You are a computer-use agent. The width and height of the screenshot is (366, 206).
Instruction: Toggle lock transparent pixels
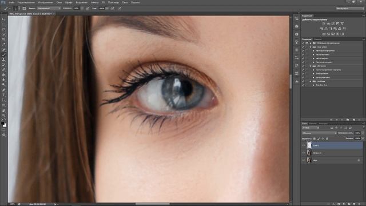(x=315, y=138)
